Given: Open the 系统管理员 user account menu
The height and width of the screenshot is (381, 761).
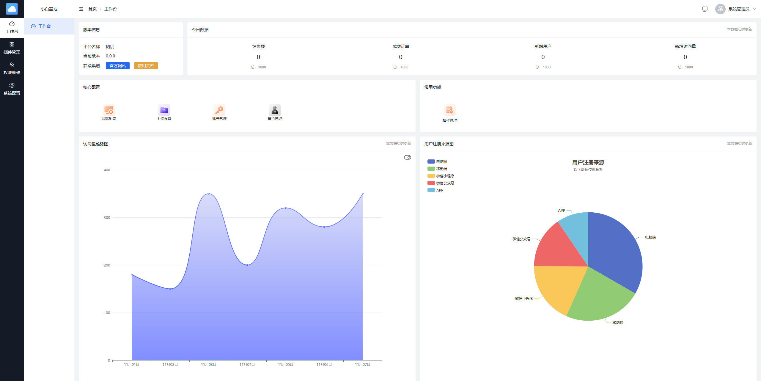Looking at the screenshot, I should pyautogui.click(x=738, y=9).
